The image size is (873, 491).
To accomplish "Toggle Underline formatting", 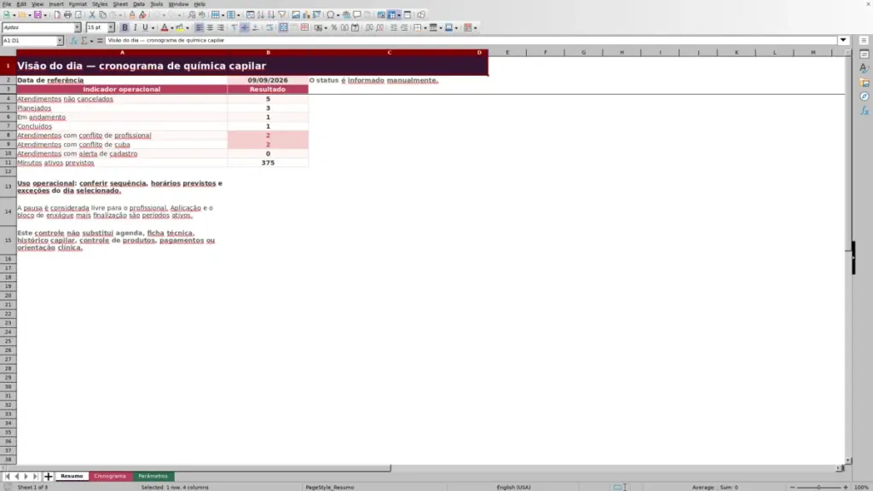I will coord(145,28).
